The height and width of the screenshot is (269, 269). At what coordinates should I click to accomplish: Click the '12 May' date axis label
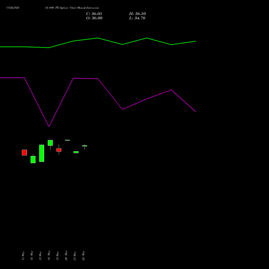32,256
